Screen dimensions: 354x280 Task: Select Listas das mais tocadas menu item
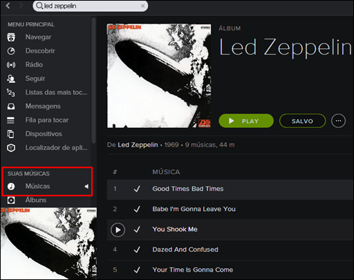tap(56, 93)
